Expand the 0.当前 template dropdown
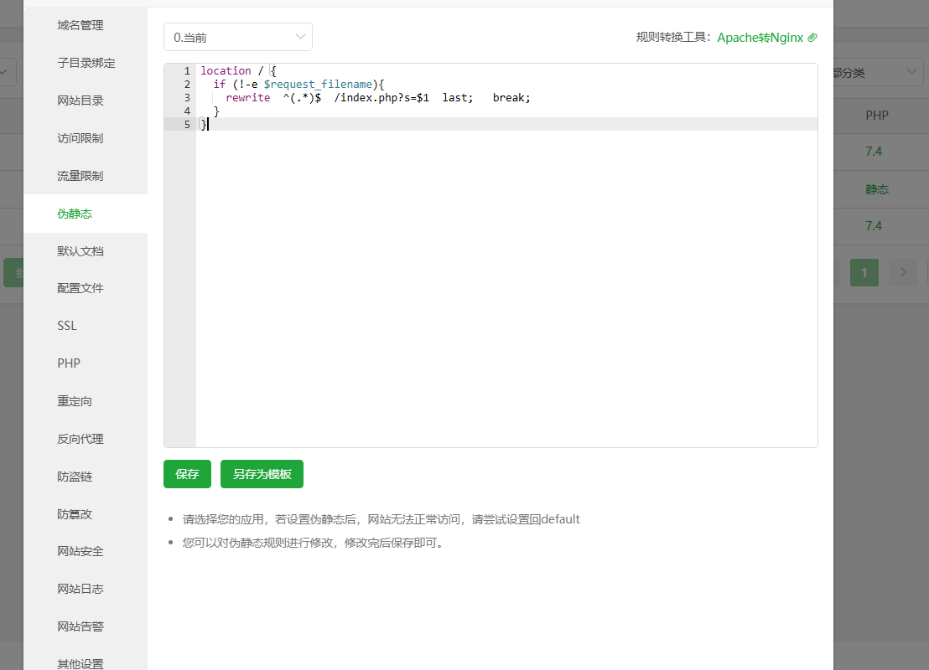Viewport: 929px width, 670px height. tap(237, 37)
